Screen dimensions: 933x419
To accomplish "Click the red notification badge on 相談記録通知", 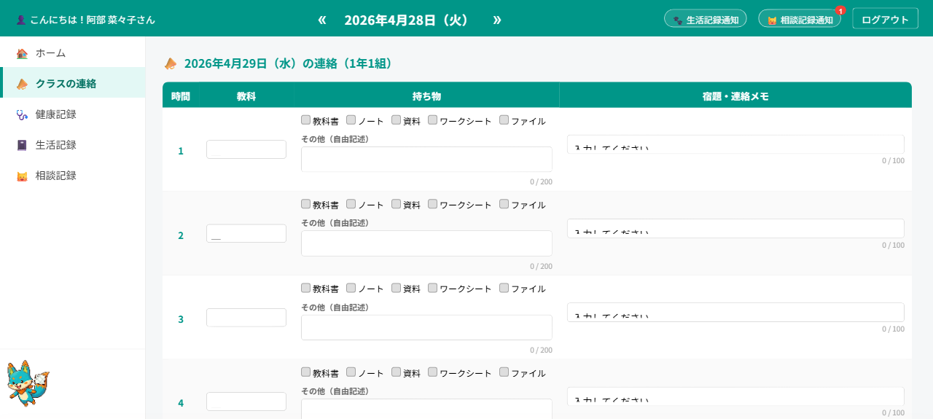I will pos(840,10).
